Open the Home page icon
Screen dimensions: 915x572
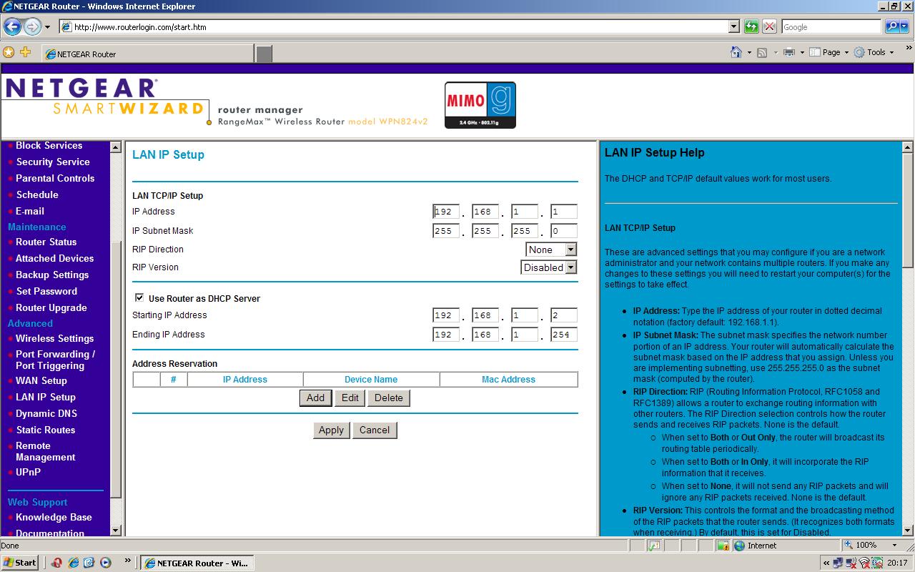tap(736, 52)
